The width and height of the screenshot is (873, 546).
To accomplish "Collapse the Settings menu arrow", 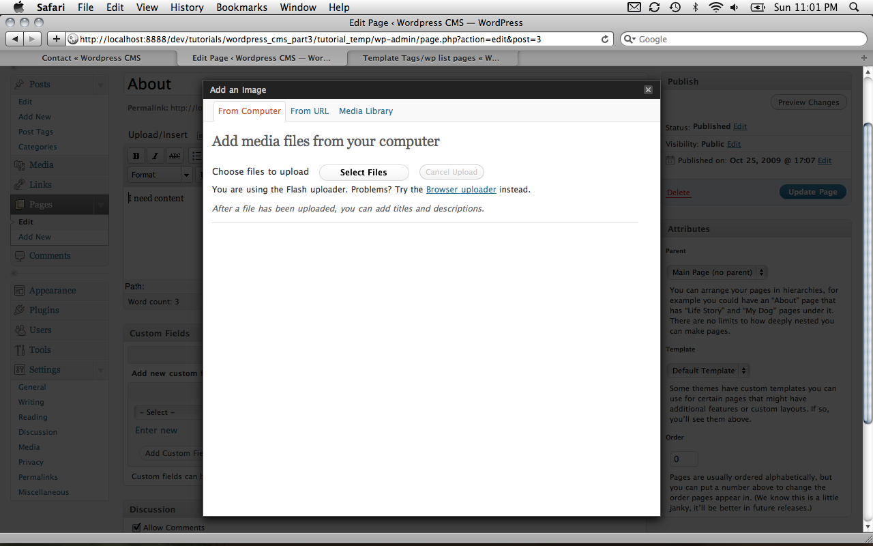I will 101,370.
